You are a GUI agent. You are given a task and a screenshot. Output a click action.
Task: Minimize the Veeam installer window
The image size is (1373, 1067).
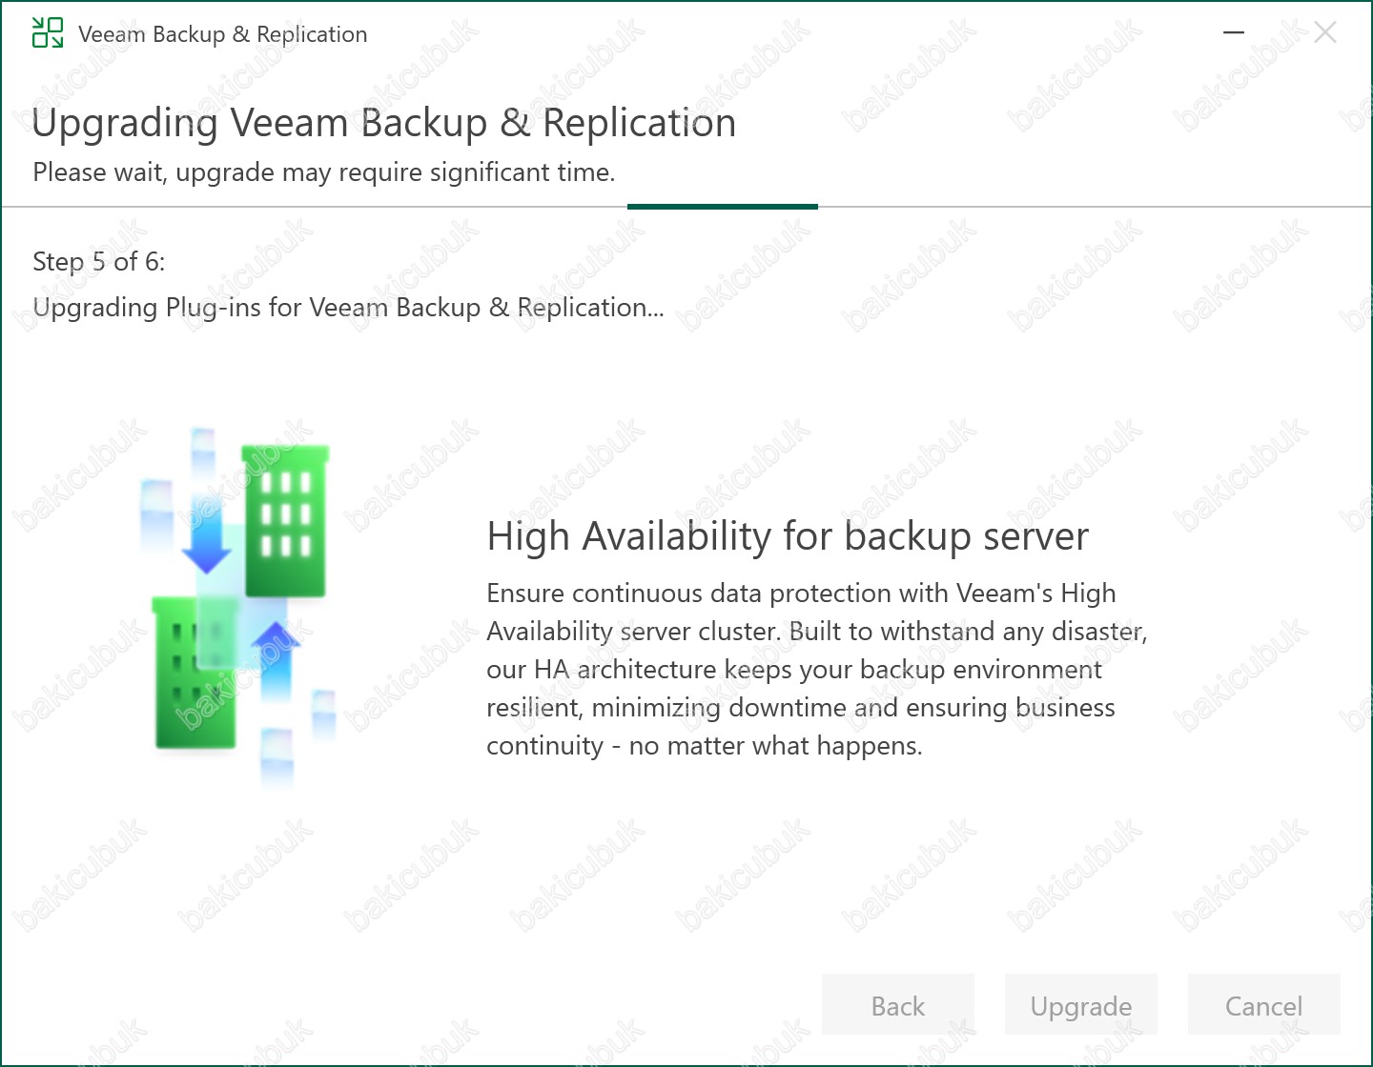(x=1234, y=33)
